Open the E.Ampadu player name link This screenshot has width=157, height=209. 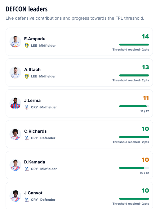35,39
